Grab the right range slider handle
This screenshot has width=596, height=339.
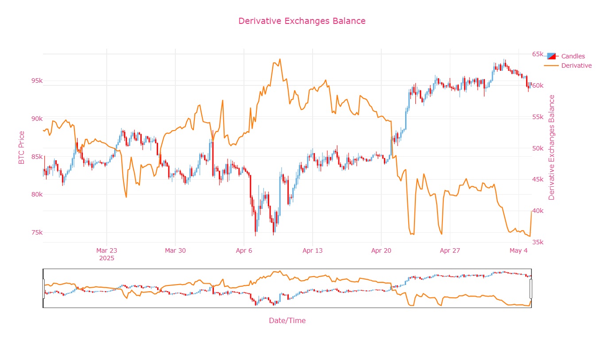tap(531, 289)
